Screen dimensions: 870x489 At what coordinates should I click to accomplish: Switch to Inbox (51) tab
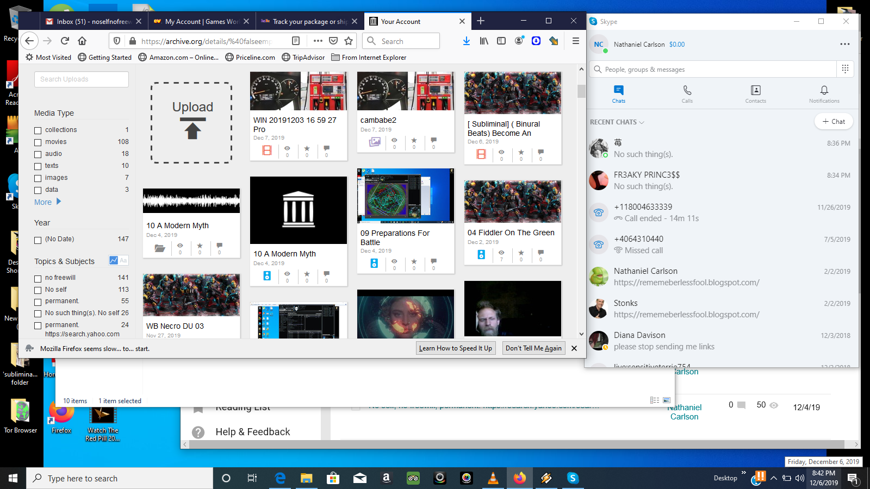pos(93,22)
